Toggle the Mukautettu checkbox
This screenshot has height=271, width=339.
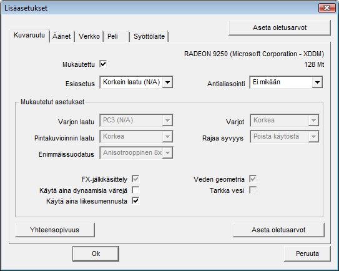103,64
